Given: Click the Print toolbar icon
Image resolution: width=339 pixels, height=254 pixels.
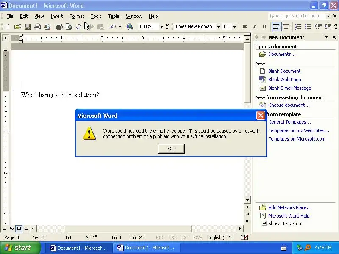Looking at the screenshot, I should pyautogui.click(x=59, y=27).
